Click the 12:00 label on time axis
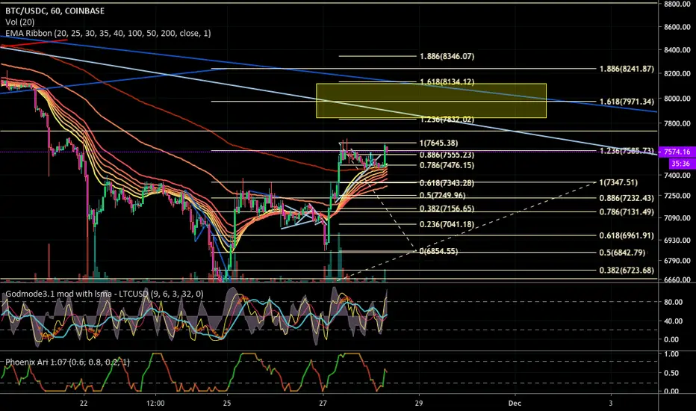Image resolution: width=696 pixels, height=411 pixels. tap(155, 404)
